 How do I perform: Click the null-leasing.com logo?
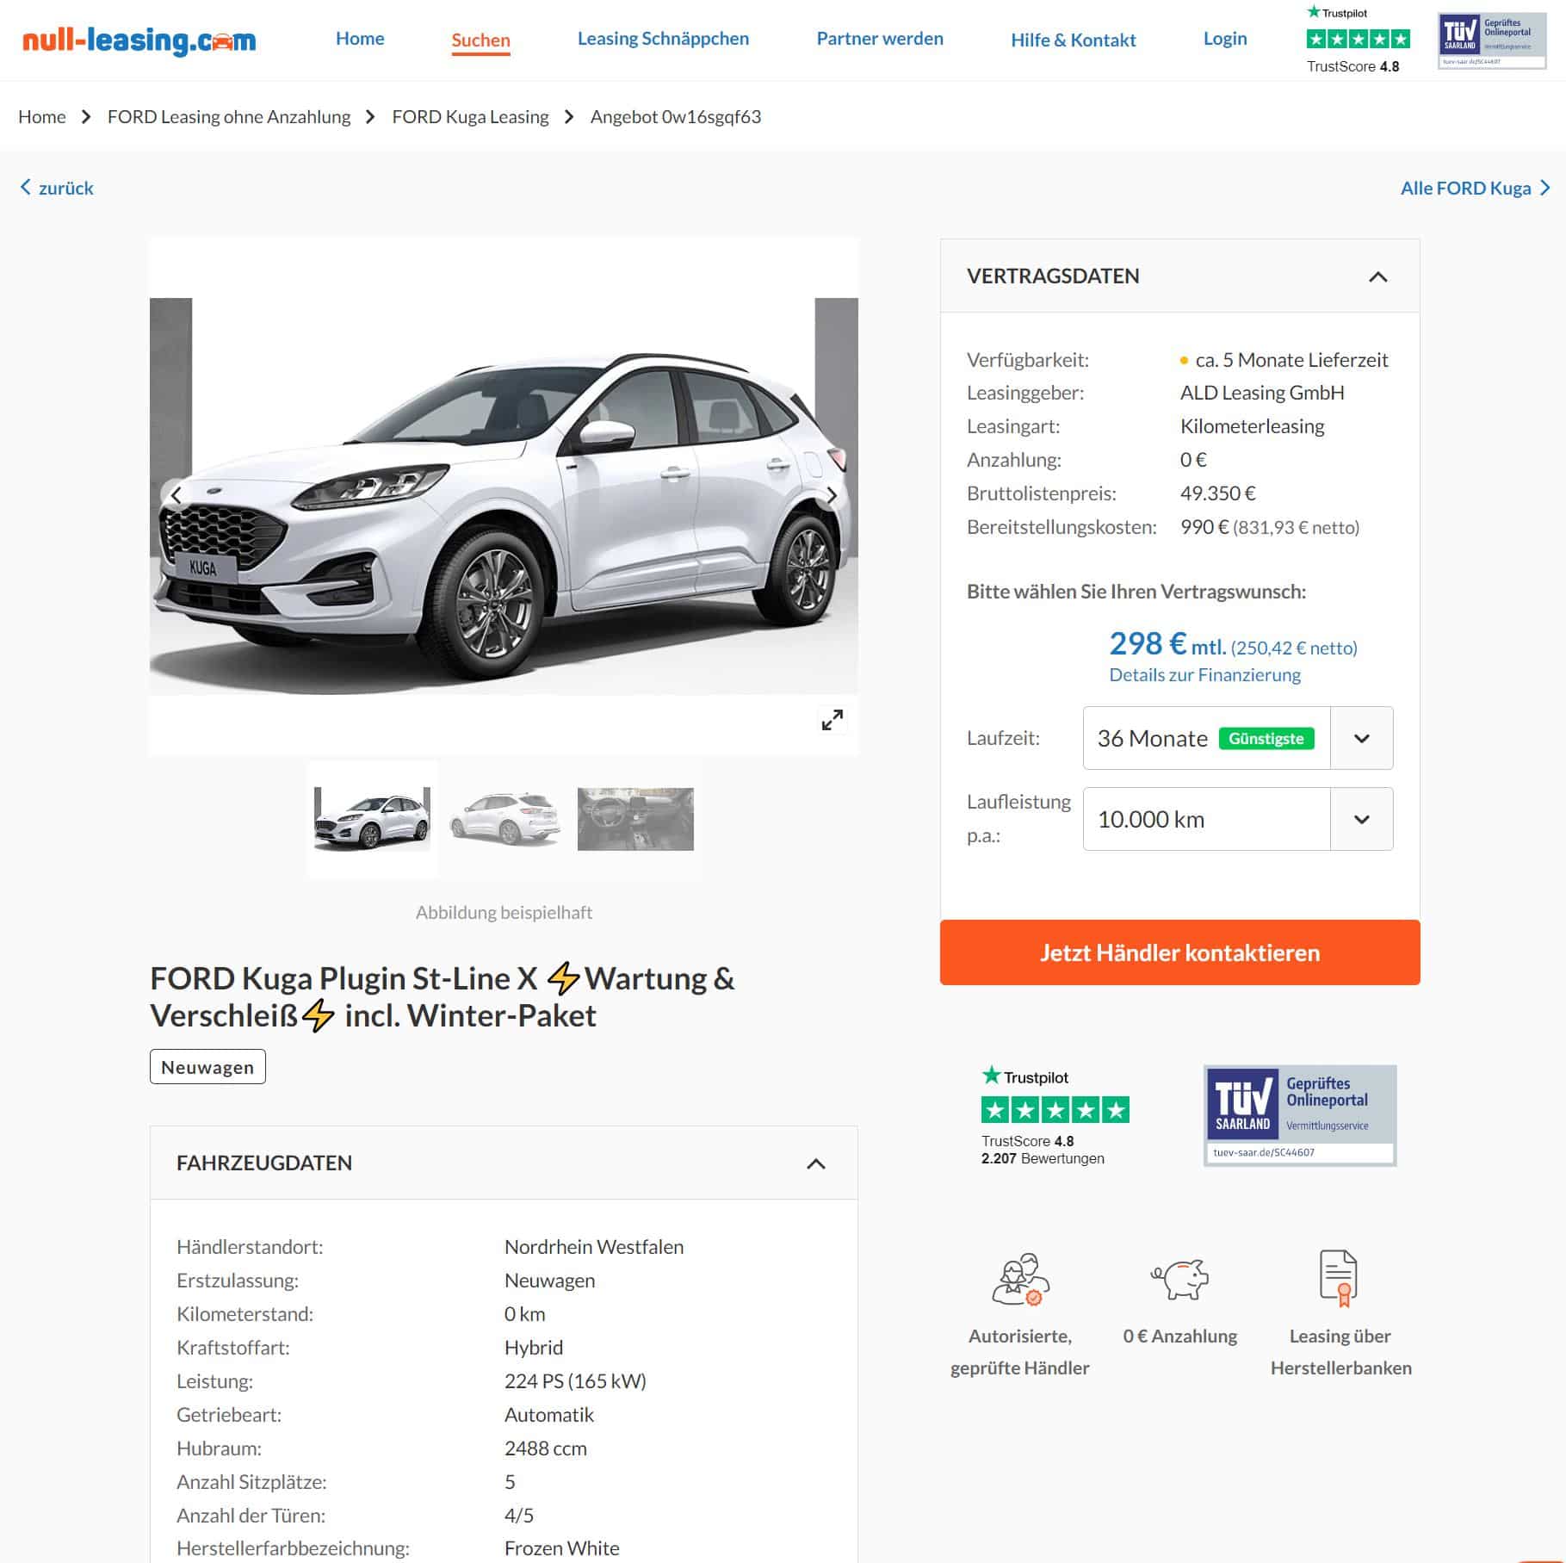[x=139, y=40]
